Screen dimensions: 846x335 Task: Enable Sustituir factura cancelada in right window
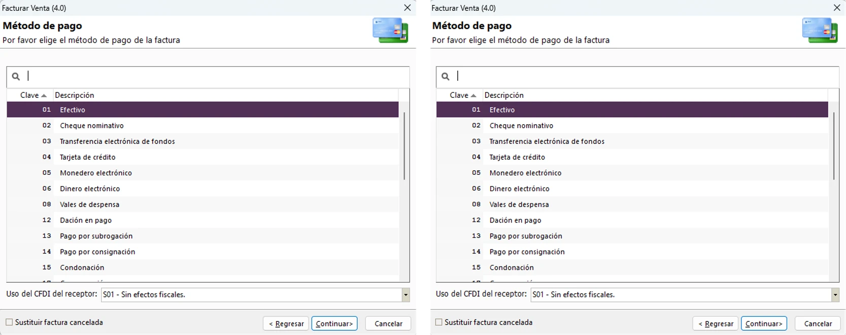(x=439, y=322)
